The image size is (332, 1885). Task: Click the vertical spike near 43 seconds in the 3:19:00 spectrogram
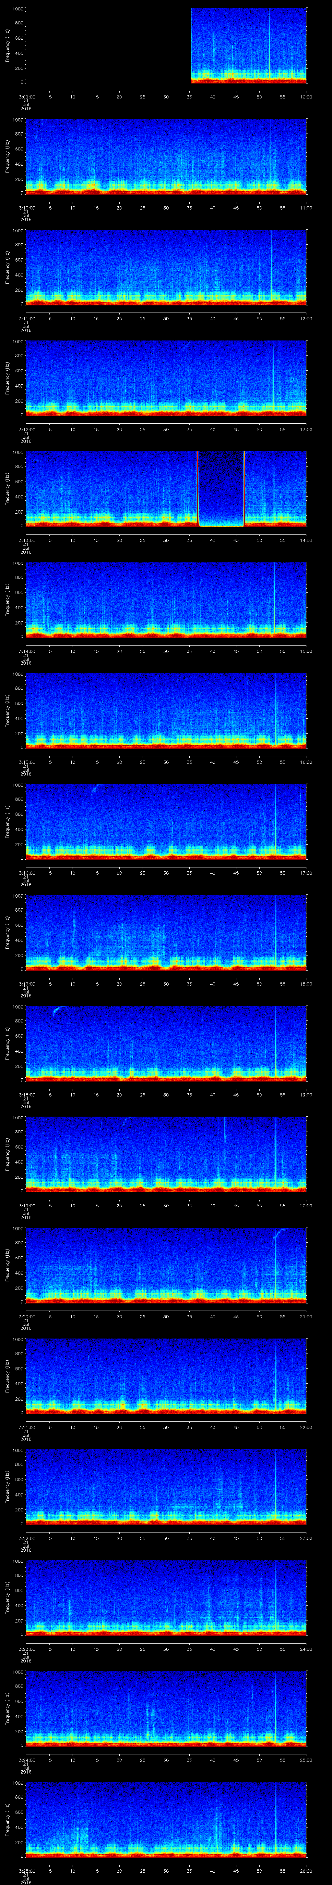[x=225, y=1131]
